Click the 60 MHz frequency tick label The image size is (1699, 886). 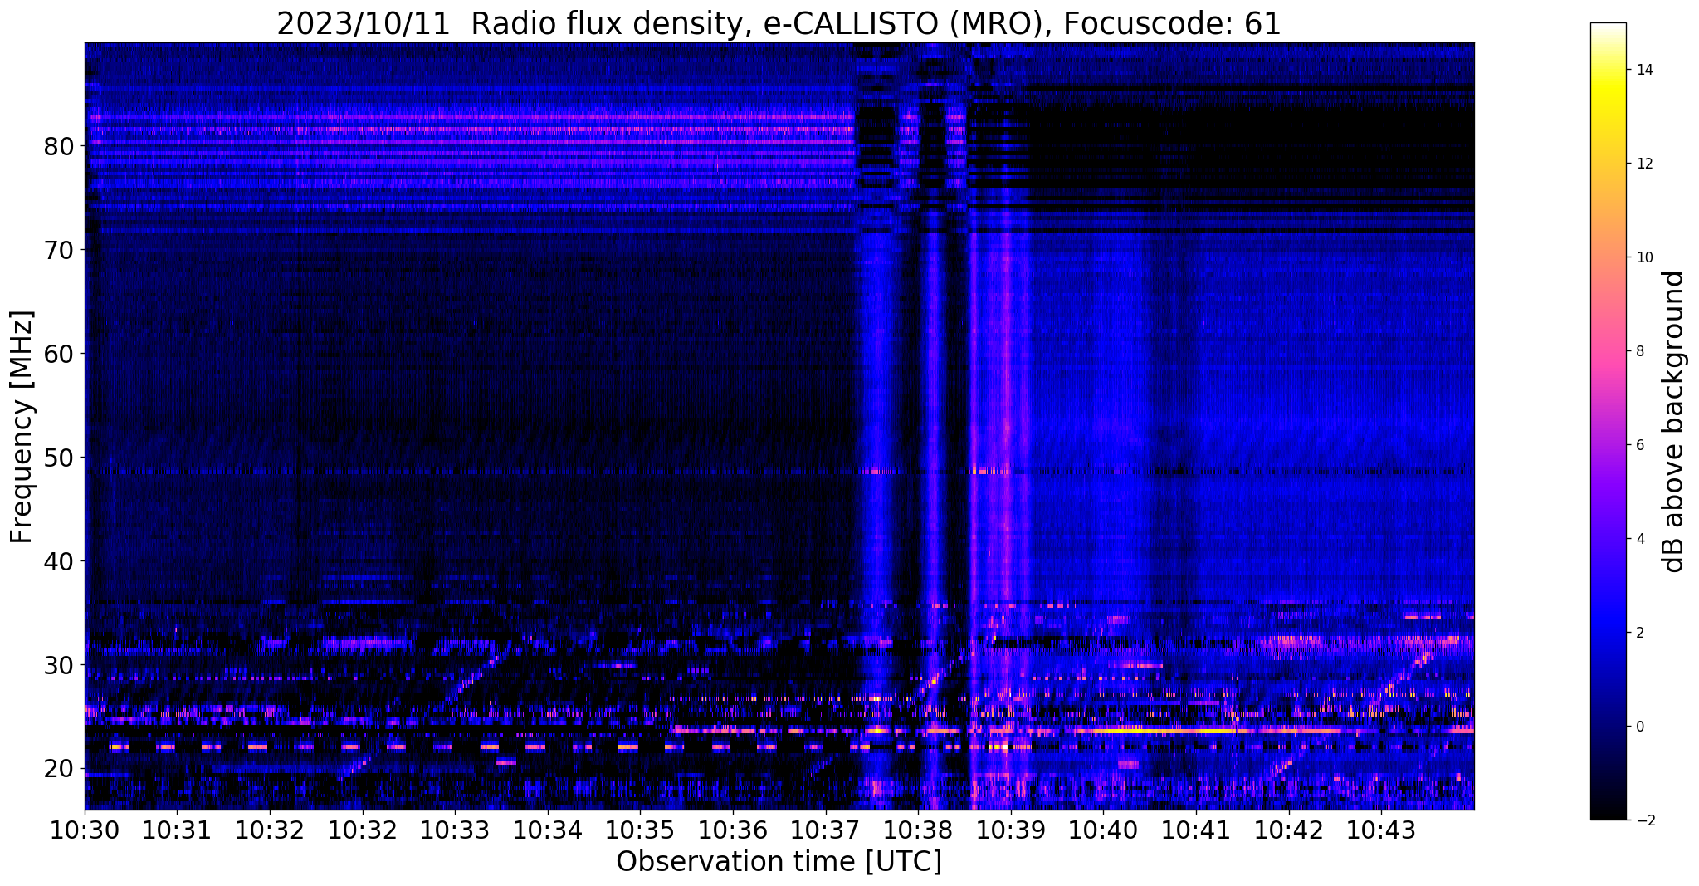coord(58,354)
